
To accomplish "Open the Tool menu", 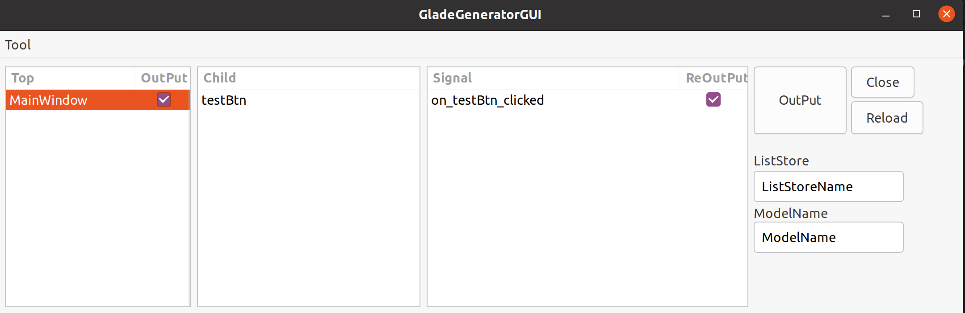I will click(18, 45).
